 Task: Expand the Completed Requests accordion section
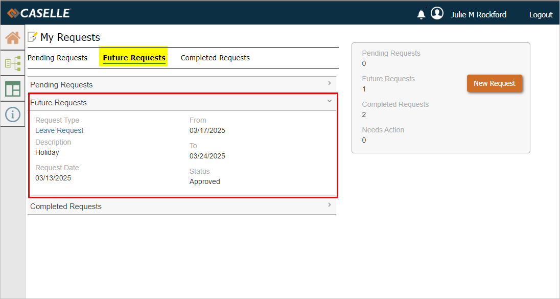pos(182,206)
